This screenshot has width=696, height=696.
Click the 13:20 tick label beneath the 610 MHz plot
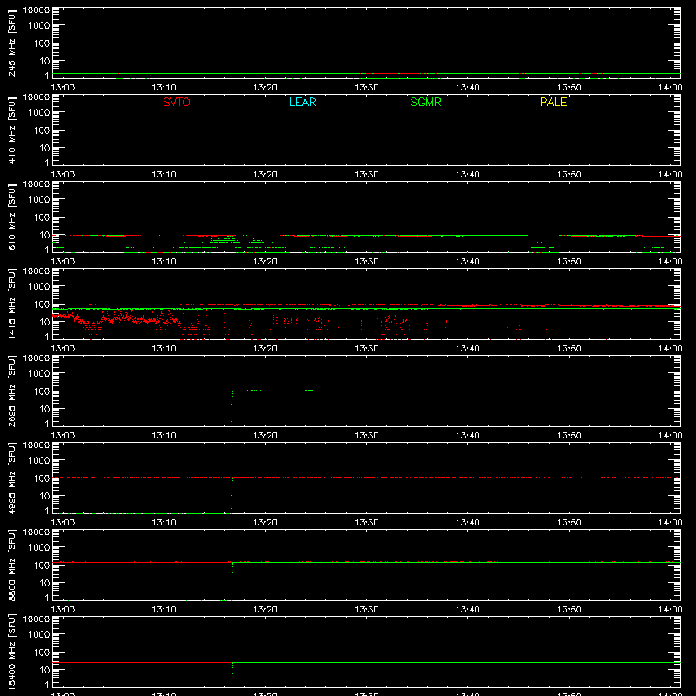tap(265, 262)
